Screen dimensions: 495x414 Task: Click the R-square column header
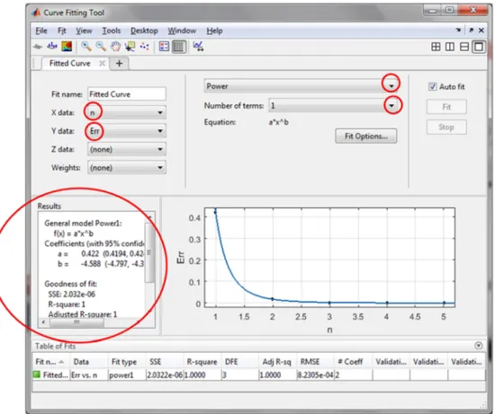point(202,362)
